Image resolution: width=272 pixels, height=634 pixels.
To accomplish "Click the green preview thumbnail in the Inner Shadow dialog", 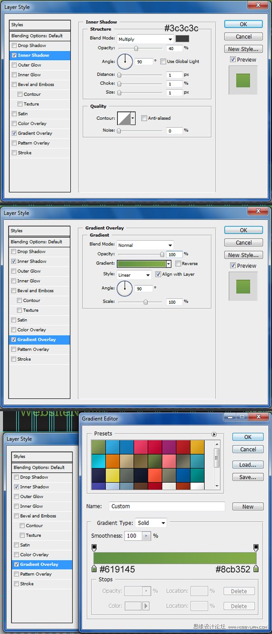I will [x=243, y=80].
